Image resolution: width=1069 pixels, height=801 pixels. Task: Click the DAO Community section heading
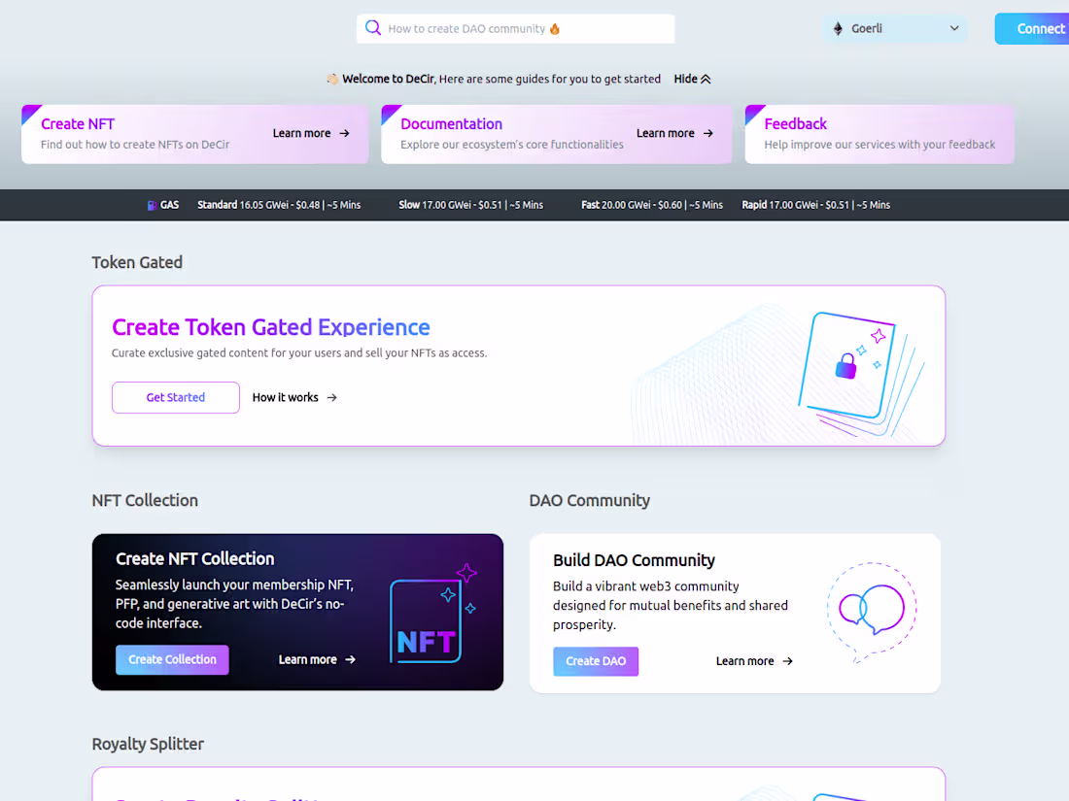coord(590,501)
